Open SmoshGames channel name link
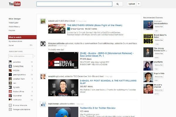 [x=77, y=29]
